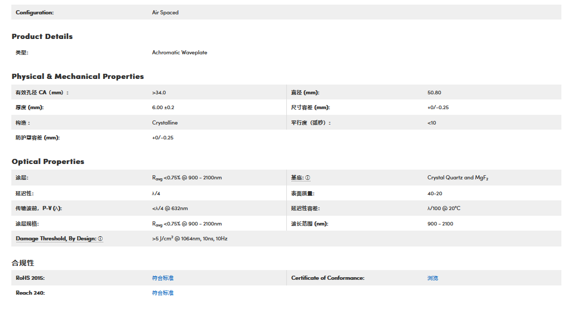Screen dimensions: 565x309
Task: Select the 6.00 ±0.2 thickness value
Action: tap(163, 107)
